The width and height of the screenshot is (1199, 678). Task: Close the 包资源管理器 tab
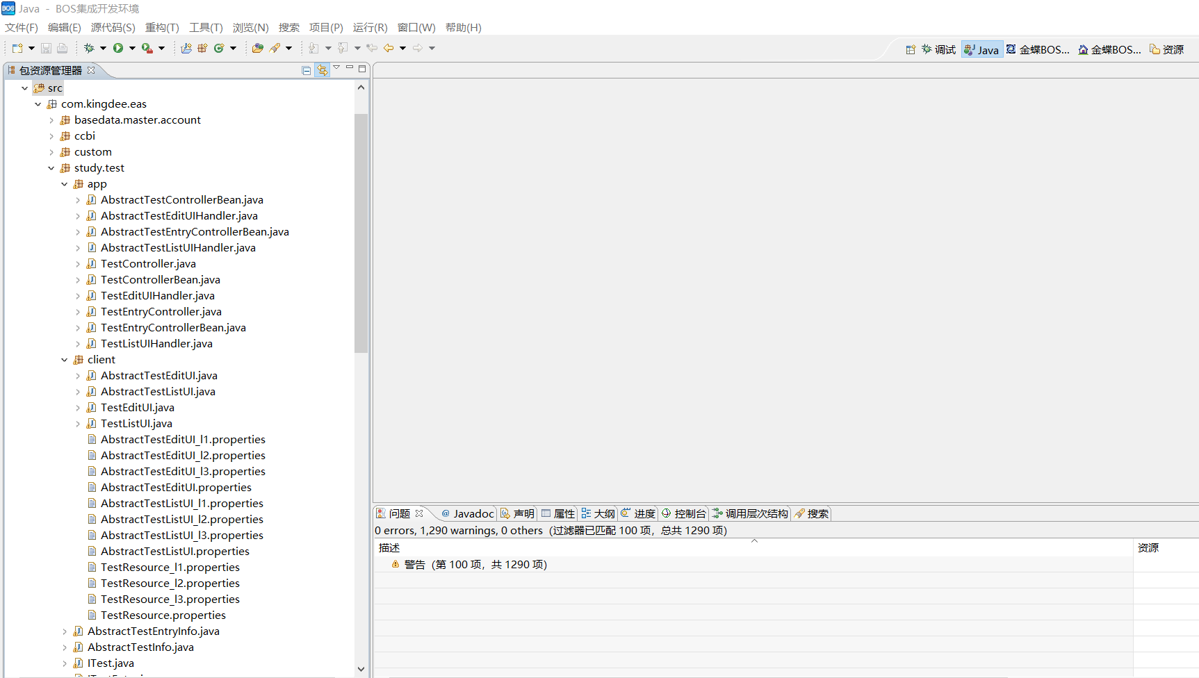coord(91,70)
